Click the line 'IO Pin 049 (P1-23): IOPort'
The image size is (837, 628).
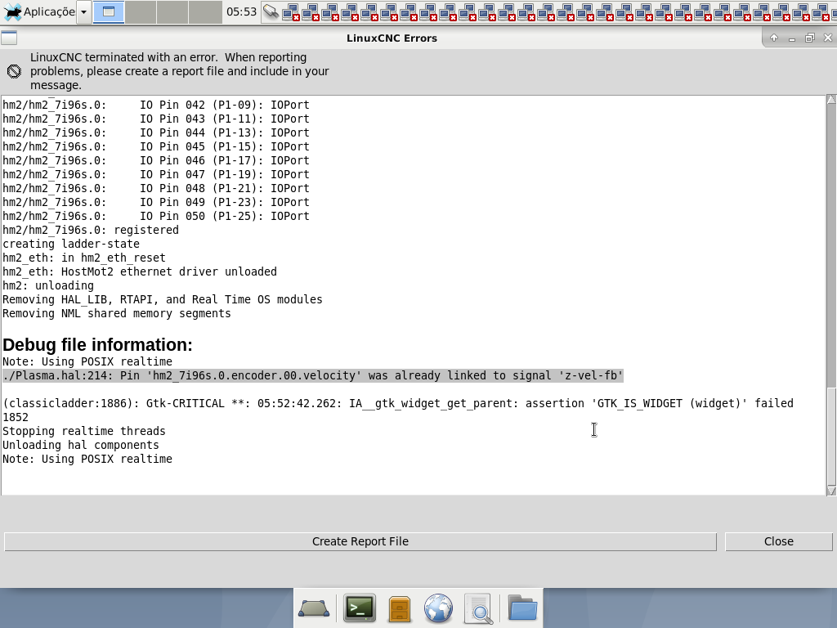[x=156, y=202]
